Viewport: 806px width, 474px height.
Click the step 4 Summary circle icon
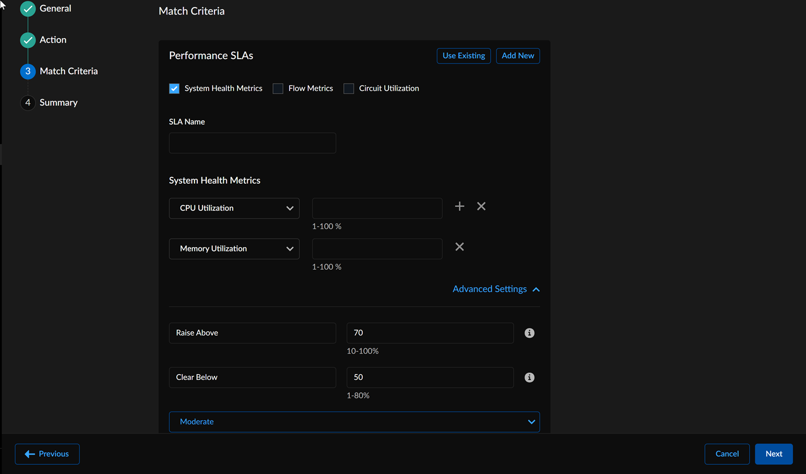click(x=28, y=103)
